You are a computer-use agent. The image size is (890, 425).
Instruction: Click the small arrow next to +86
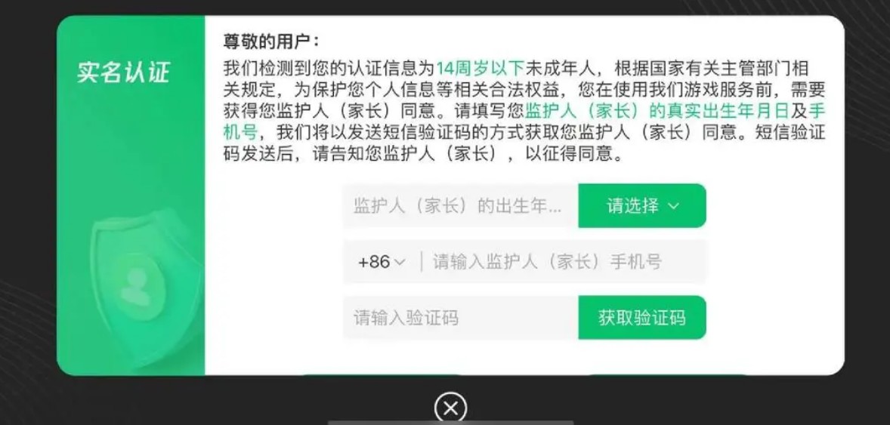[x=400, y=262]
